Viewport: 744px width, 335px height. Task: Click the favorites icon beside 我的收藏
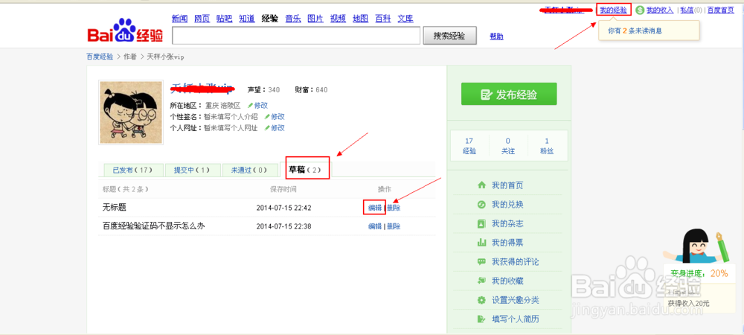[481, 281]
